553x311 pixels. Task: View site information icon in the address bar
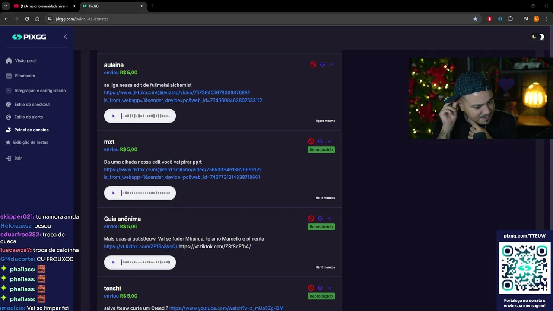coord(50,19)
